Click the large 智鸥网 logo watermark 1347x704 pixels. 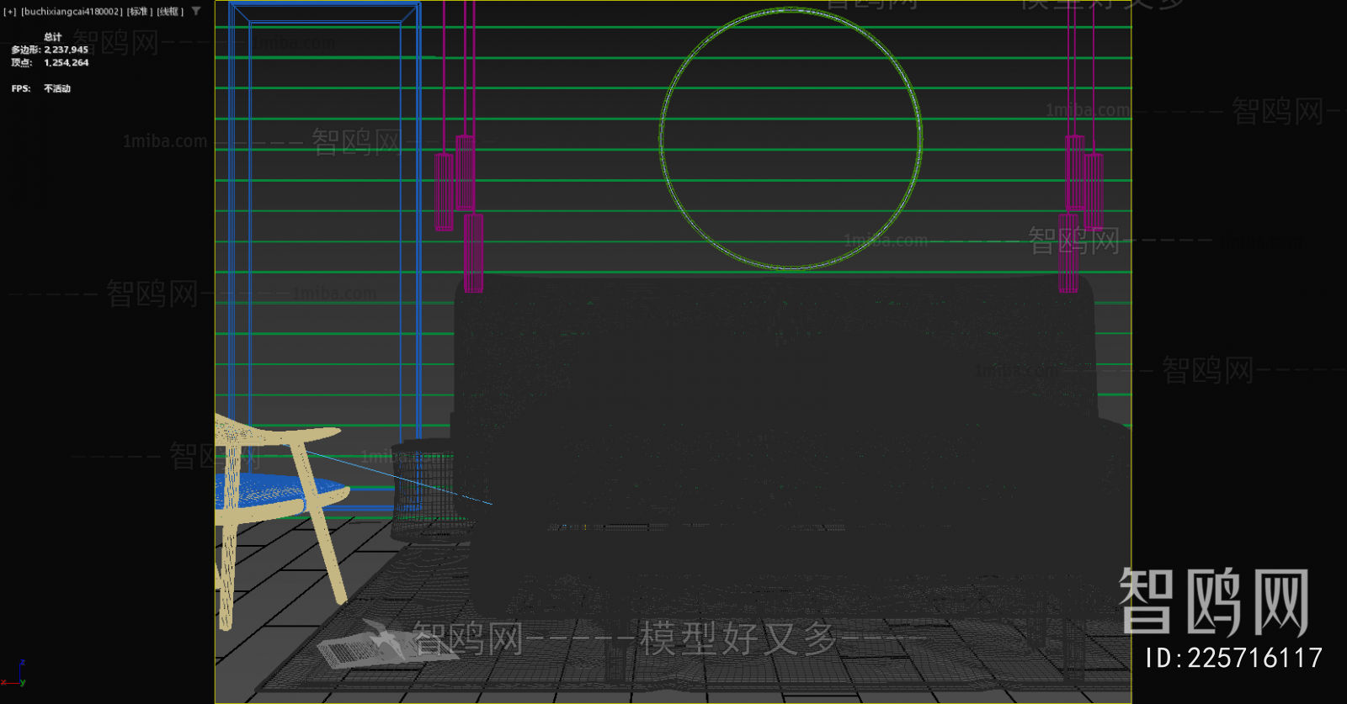pyautogui.click(x=1214, y=601)
